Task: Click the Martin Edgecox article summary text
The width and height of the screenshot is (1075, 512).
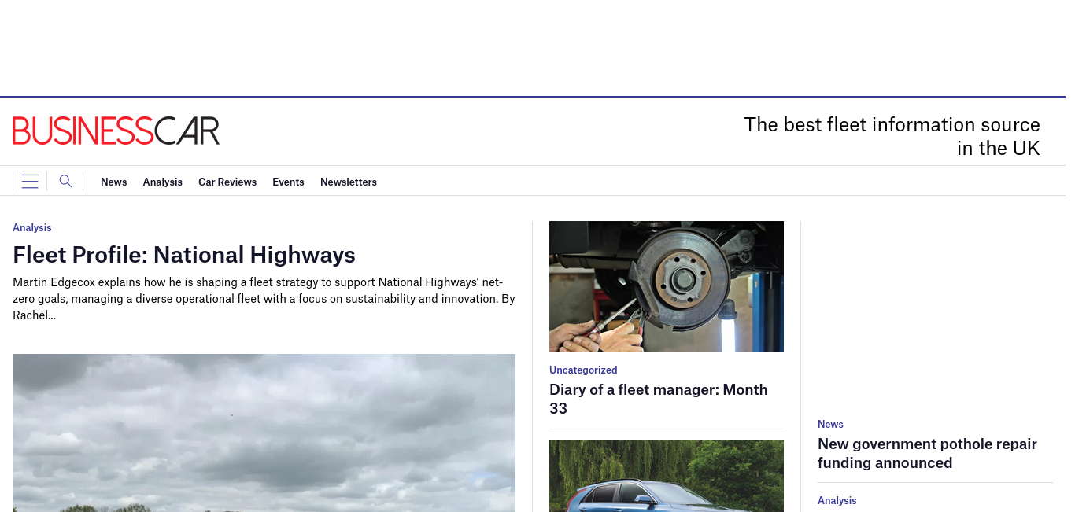Action: coord(264,299)
